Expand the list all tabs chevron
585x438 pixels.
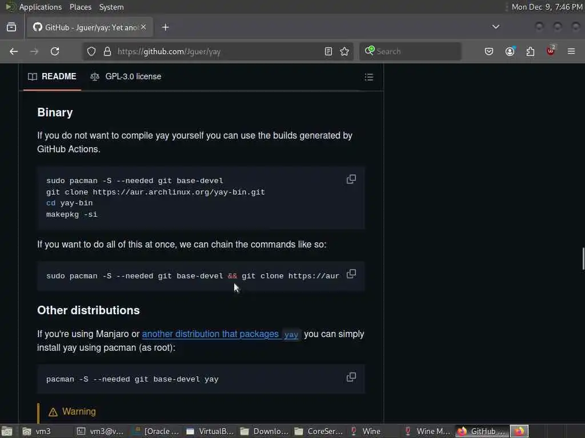pyautogui.click(x=496, y=27)
